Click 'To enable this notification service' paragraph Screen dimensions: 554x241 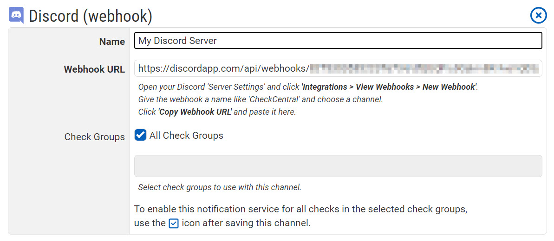[300, 209]
